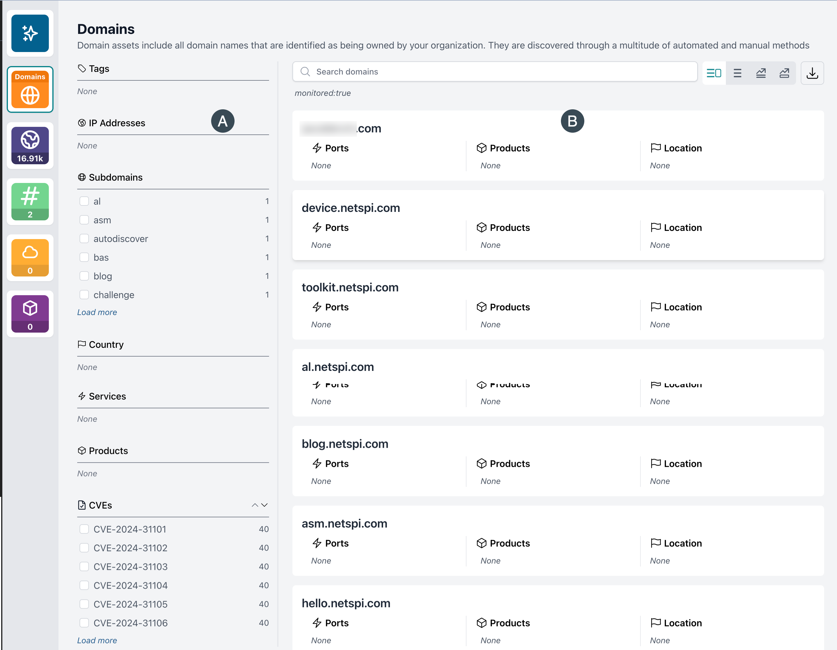Open the sparkle dashboard icon in sidebar

[x=30, y=33]
